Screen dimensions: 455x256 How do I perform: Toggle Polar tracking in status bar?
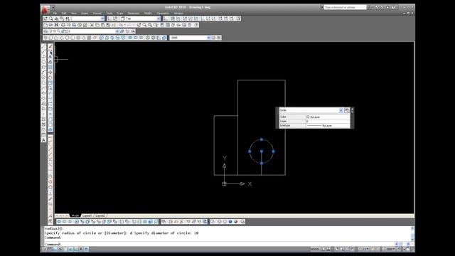point(60,249)
